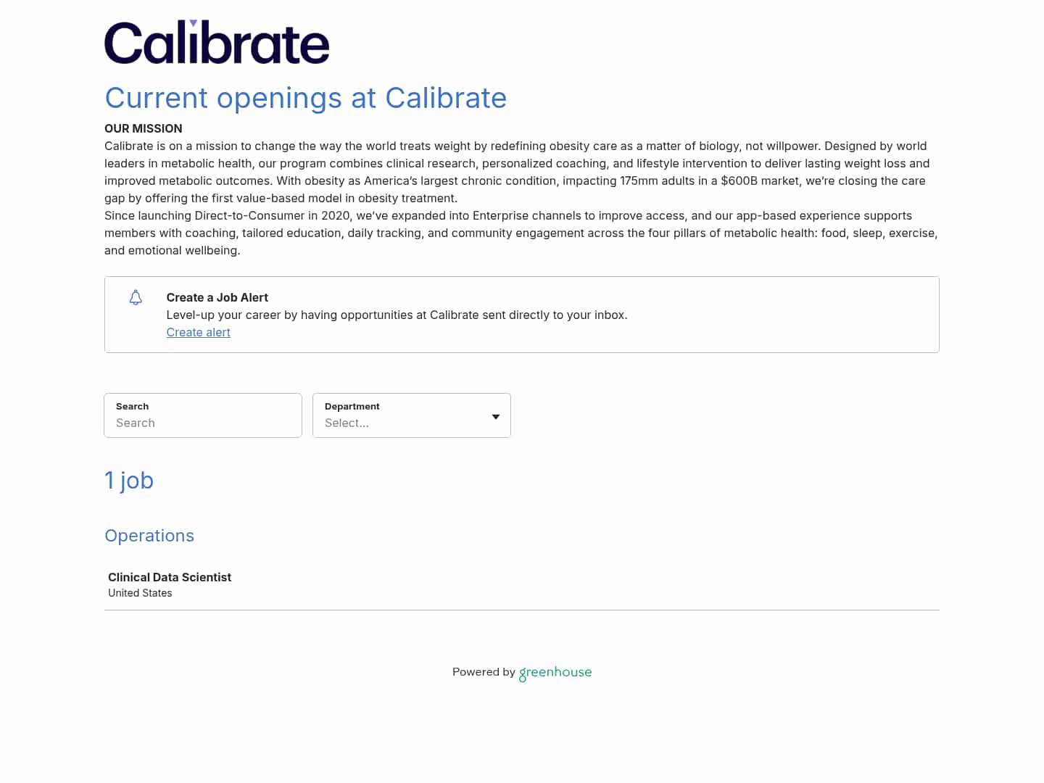Expand the Department Select combo box
This screenshot has width=1044, height=783.
coord(411,423)
